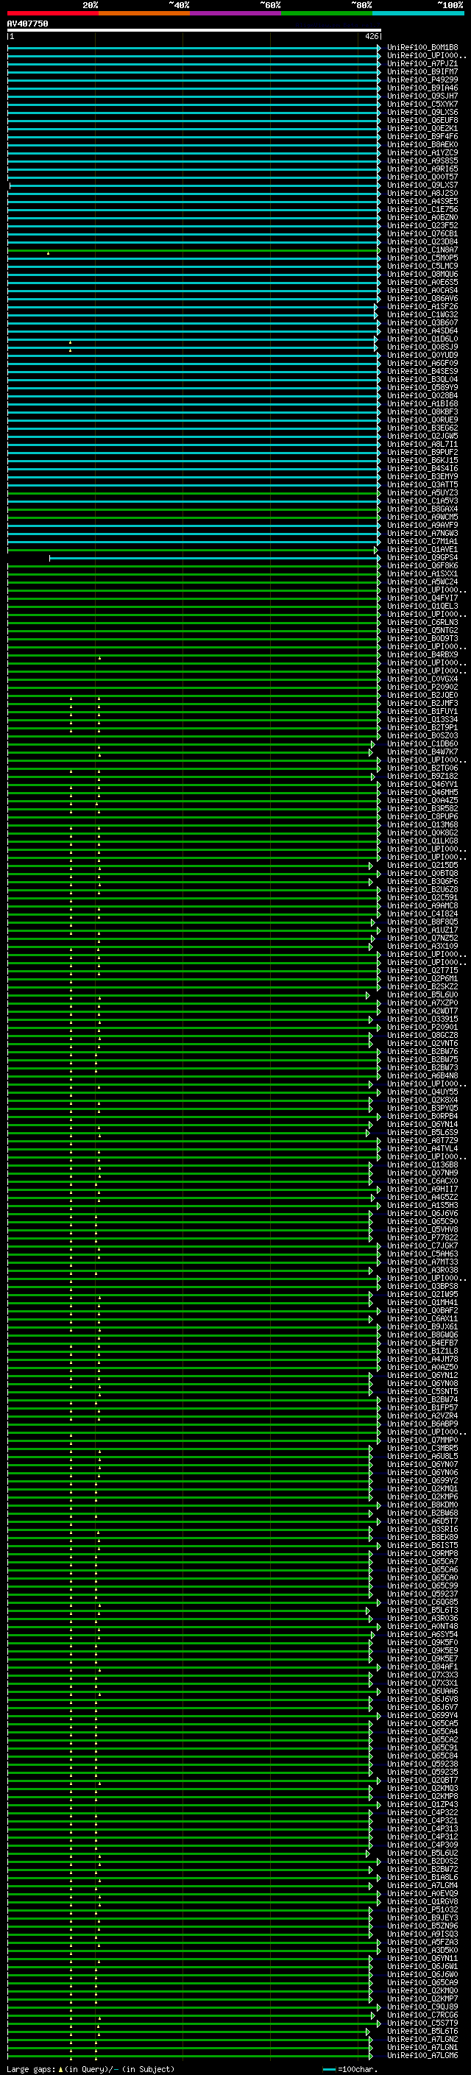Select the UniRef100_P20902 label

[422, 687]
